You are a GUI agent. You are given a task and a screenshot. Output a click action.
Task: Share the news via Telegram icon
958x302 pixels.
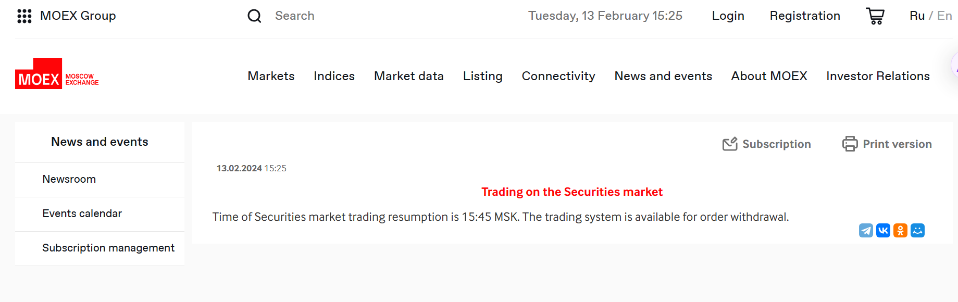click(866, 231)
